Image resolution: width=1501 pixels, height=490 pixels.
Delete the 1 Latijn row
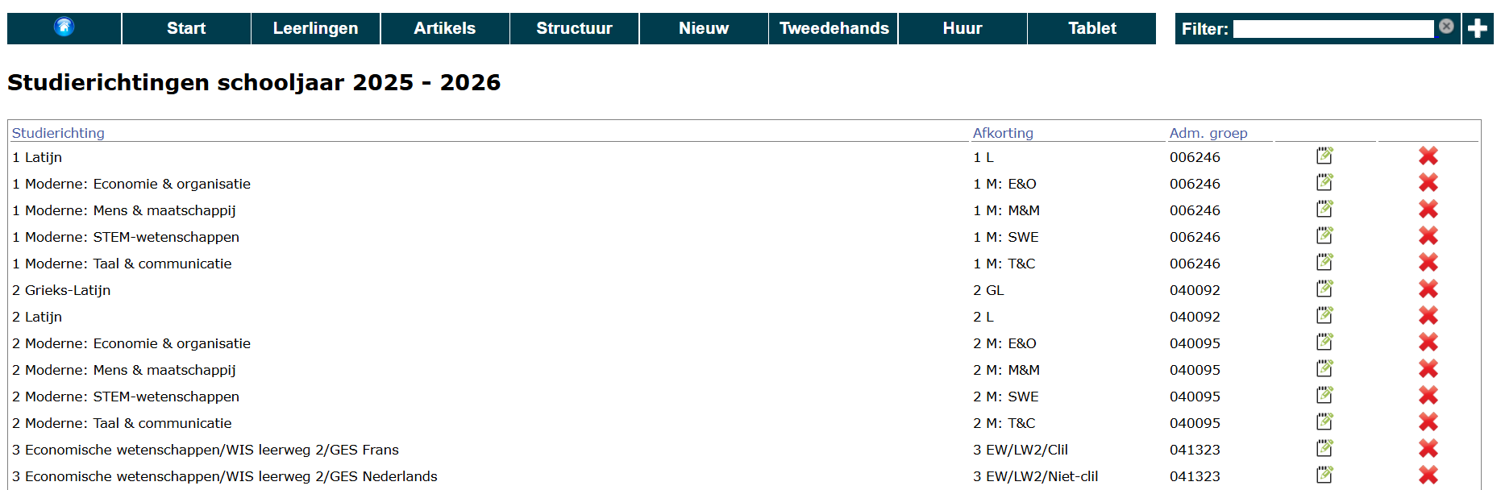(1428, 156)
